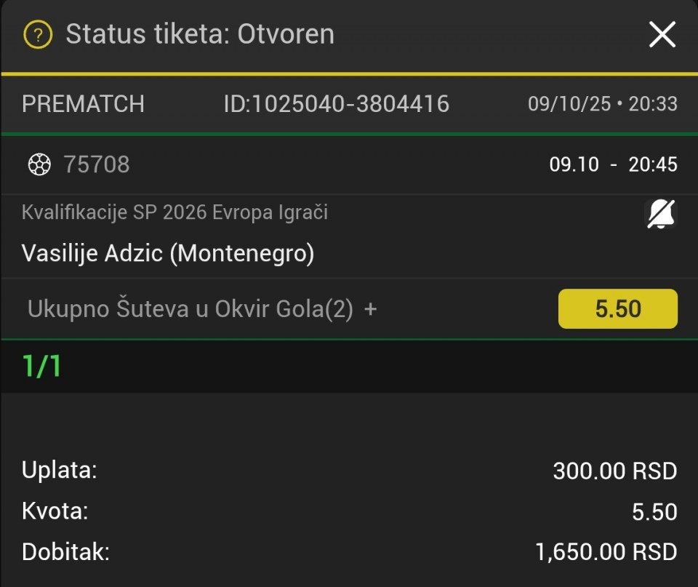Click the soccer ball sport icon

click(39, 165)
